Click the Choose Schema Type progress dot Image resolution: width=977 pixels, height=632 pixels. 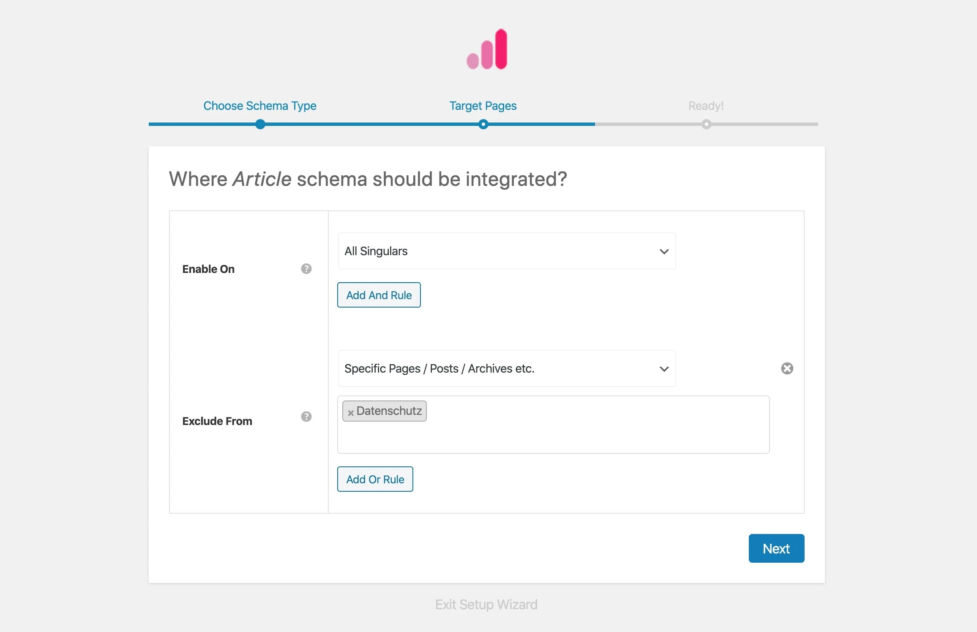coord(260,124)
